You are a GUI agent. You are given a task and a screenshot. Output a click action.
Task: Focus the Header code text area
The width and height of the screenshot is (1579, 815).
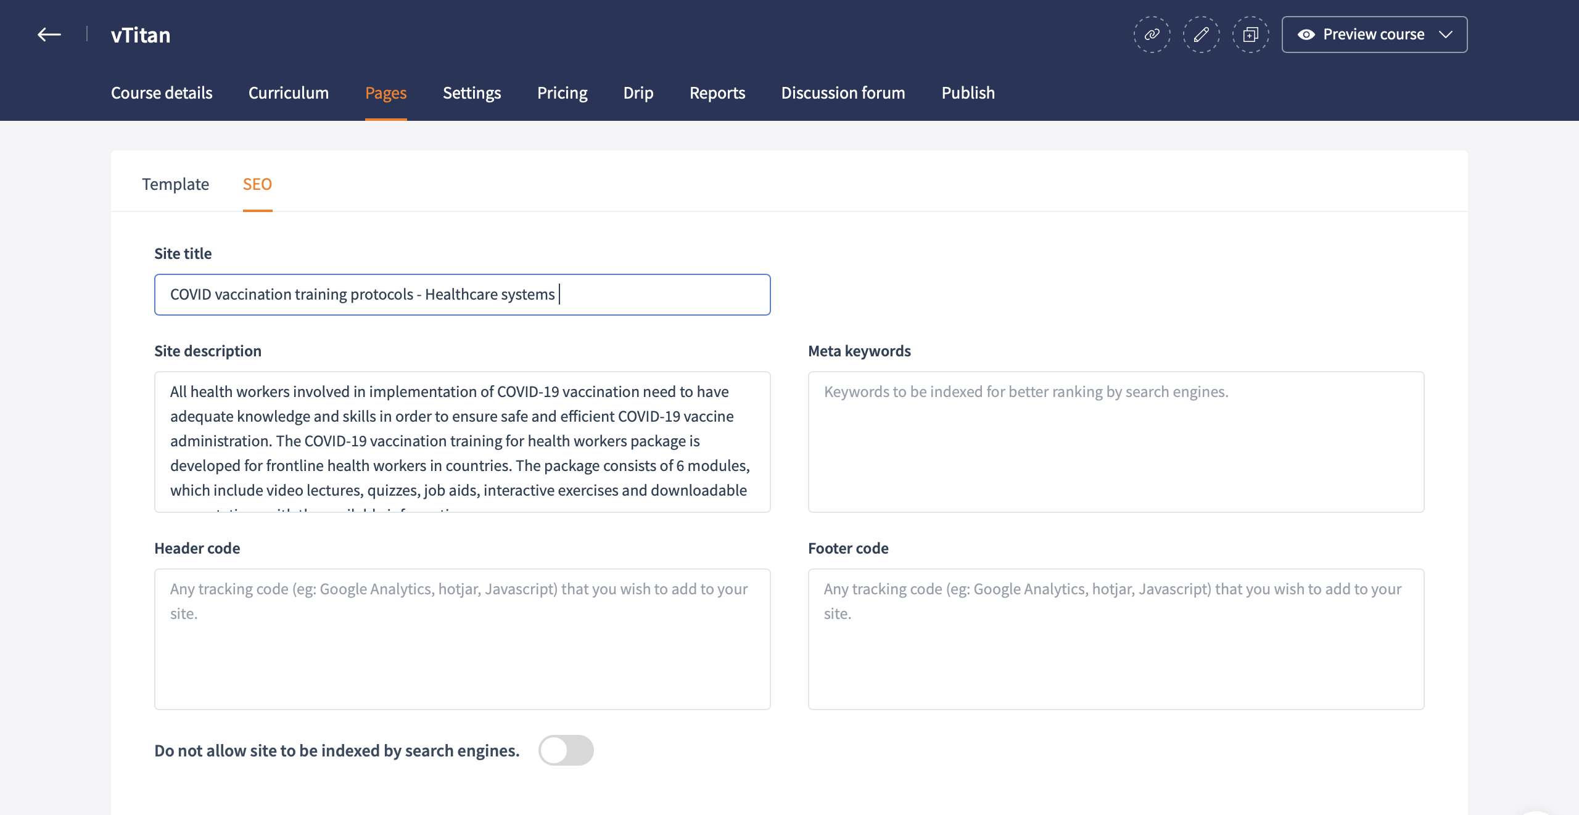(x=462, y=639)
